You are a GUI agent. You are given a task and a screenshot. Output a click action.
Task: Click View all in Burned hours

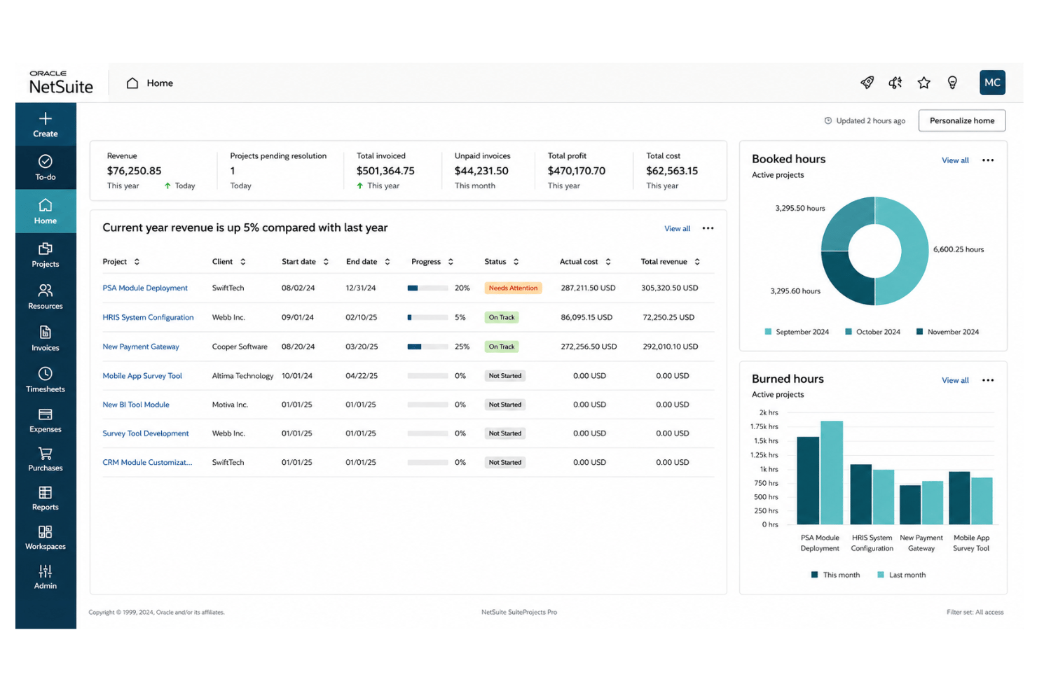(x=955, y=380)
